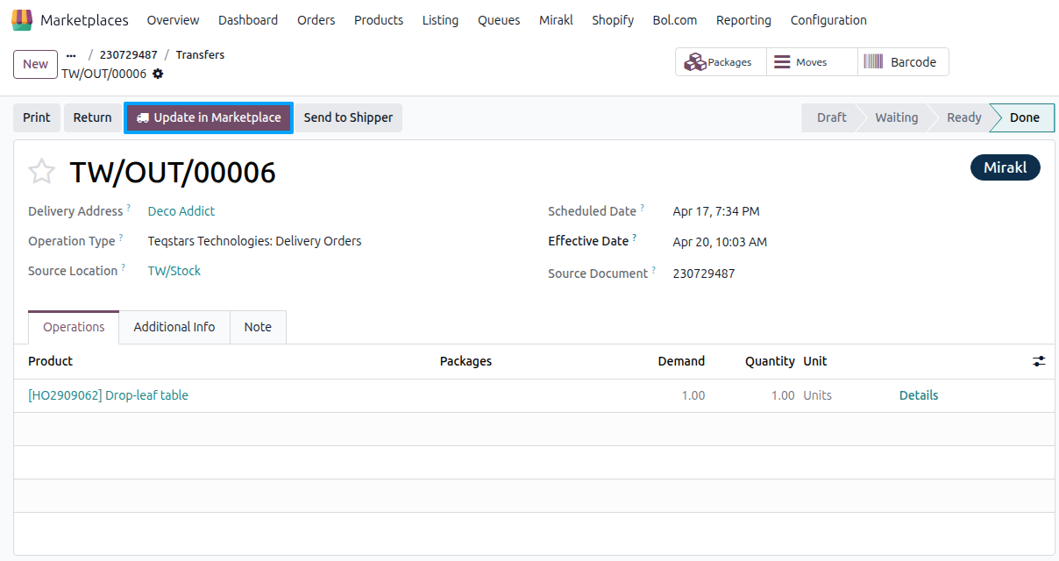Select the Ready status stage

(963, 117)
